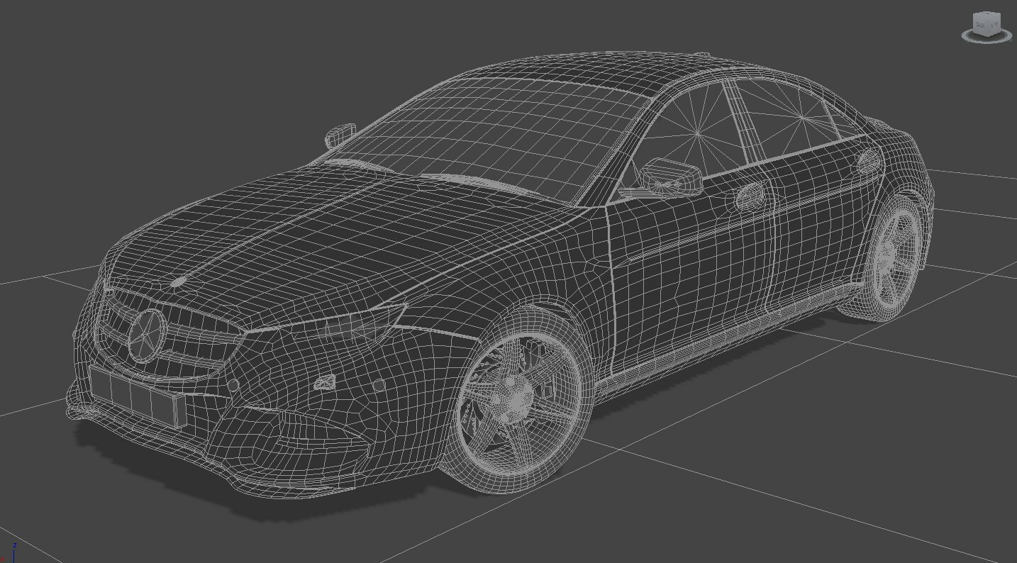Select the car's front wheel in the viewport
Image resolution: width=1017 pixels, height=563 pixels.
[x=516, y=400]
